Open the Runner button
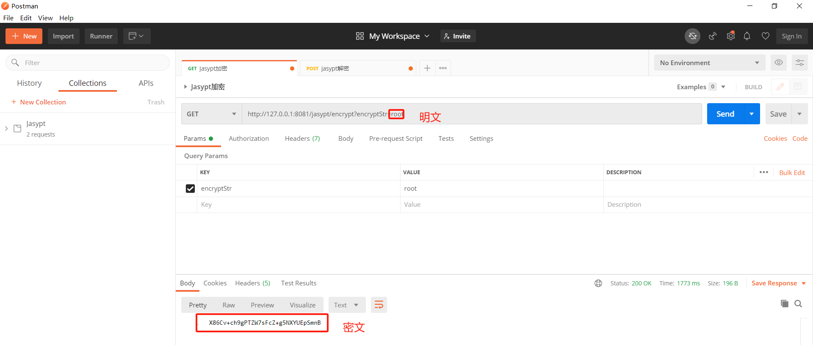Image resolution: width=813 pixels, height=345 pixels. [x=101, y=36]
